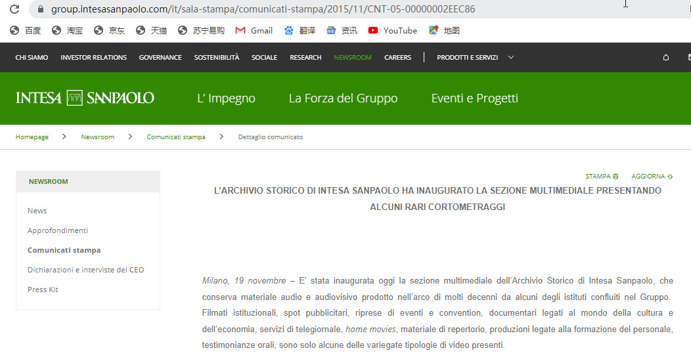
Task: Open the INVESTOR RELATIONS menu
Action: click(93, 57)
